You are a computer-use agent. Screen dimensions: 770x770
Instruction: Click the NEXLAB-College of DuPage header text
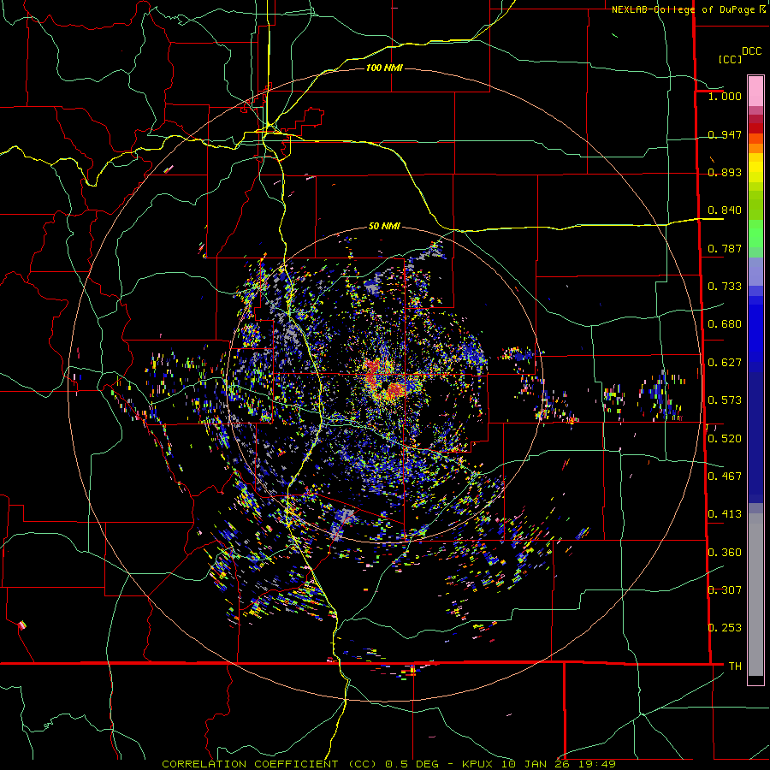683,9
